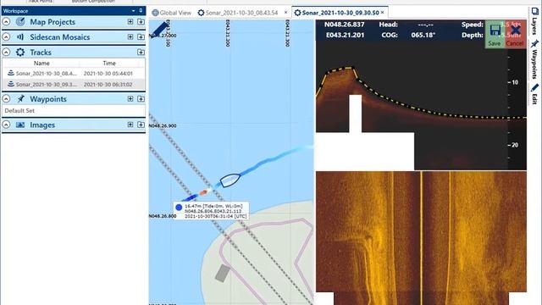The image size is (542, 305).
Task: Click the gray building marker on map
Action: coord(223,273)
